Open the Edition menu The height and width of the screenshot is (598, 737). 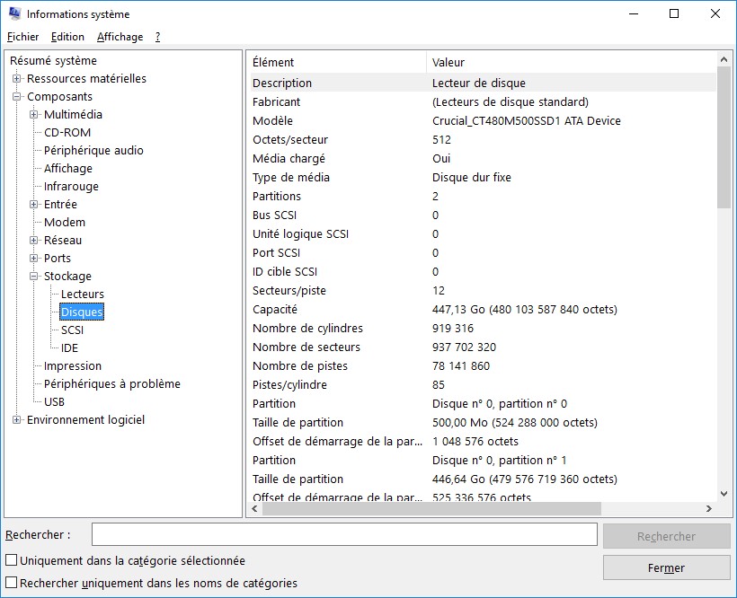(x=67, y=37)
